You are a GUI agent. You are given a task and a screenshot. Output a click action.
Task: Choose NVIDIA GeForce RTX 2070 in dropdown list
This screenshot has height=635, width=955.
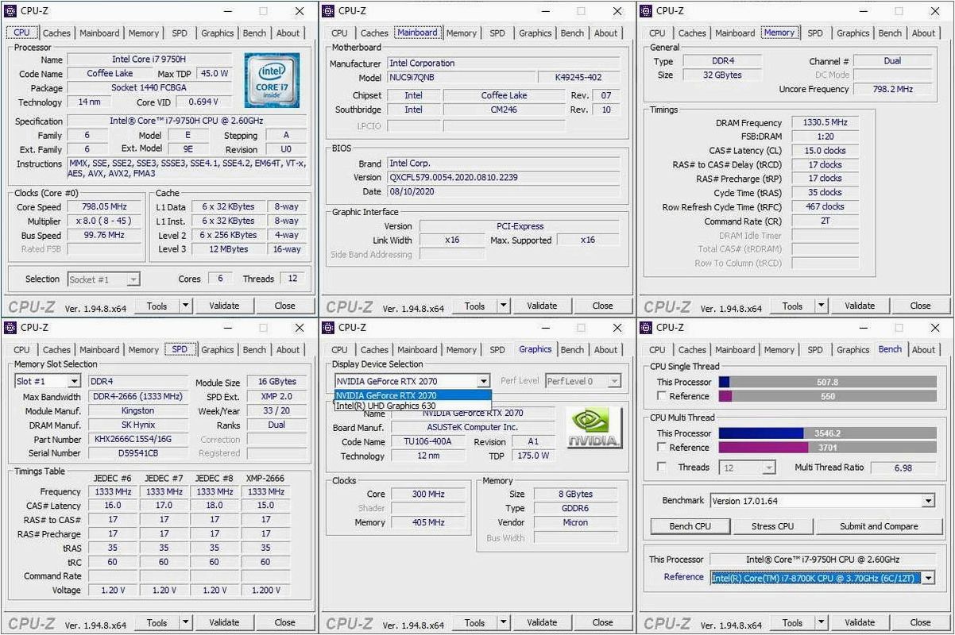412,395
